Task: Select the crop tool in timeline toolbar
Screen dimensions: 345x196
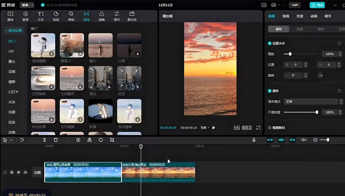Action: pos(112,140)
